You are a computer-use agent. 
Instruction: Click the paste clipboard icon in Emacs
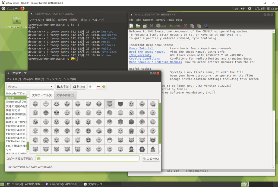click(x=199, y=26)
